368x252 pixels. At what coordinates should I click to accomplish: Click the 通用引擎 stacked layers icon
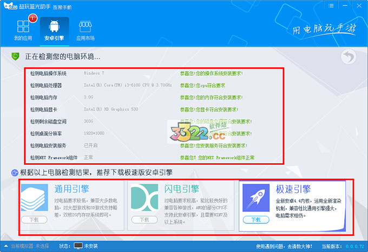(34, 197)
